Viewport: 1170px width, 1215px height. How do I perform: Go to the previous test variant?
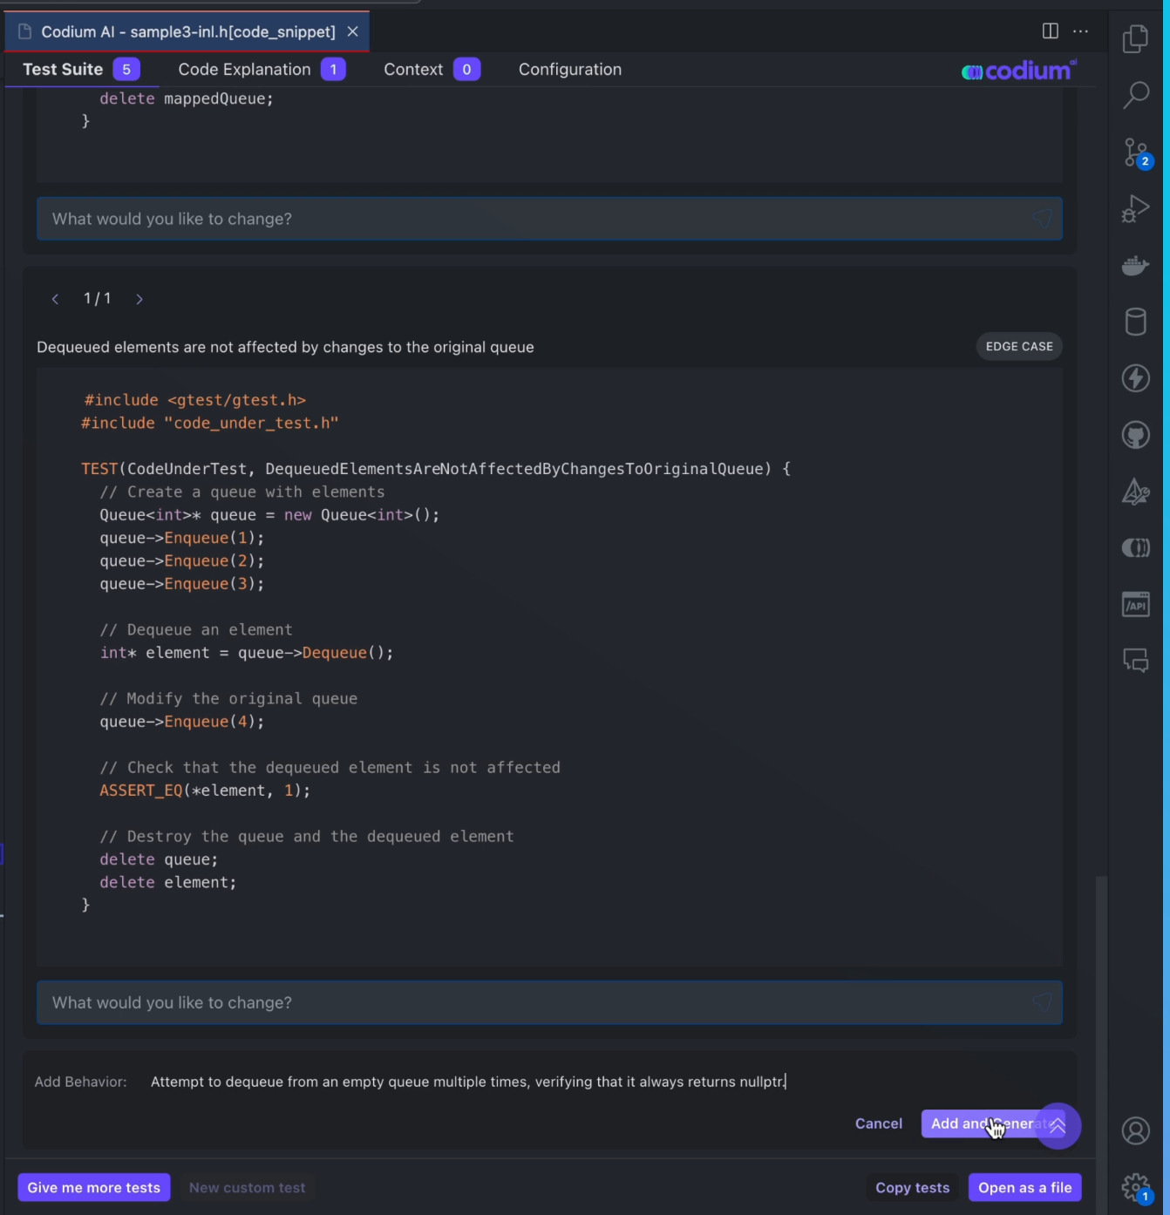55,299
